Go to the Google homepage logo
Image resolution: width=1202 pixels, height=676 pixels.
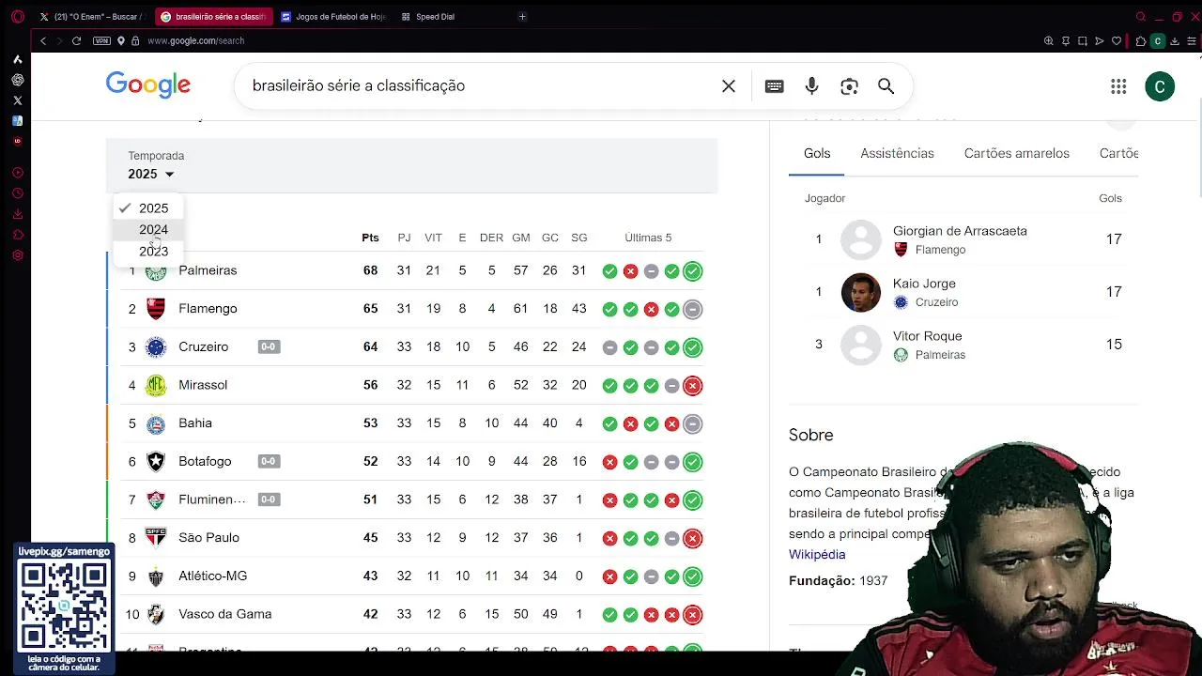coord(148,85)
